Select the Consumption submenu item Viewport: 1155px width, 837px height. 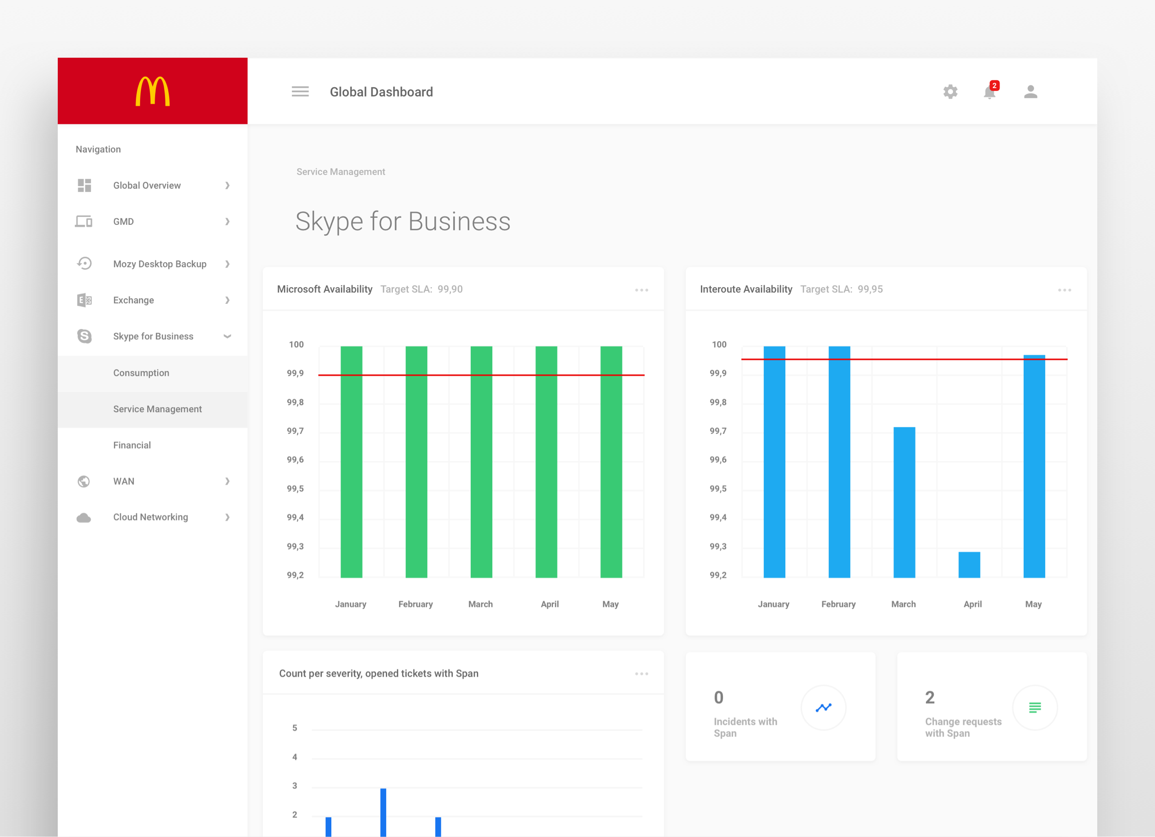(x=152, y=373)
